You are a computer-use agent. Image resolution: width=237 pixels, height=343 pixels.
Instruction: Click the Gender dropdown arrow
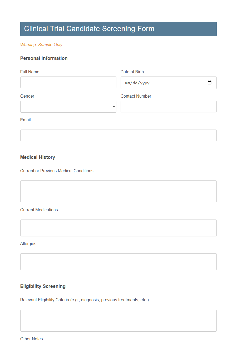pyautogui.click(x=113, y=107)
